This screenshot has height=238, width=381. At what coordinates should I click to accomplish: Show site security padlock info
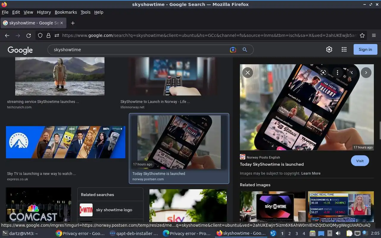(x=49, y=36)
